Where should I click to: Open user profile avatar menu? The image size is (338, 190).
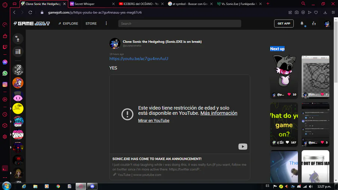pyautogui.click(x=327, y=24)
